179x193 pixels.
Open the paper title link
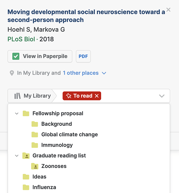[x=86, y=16]
